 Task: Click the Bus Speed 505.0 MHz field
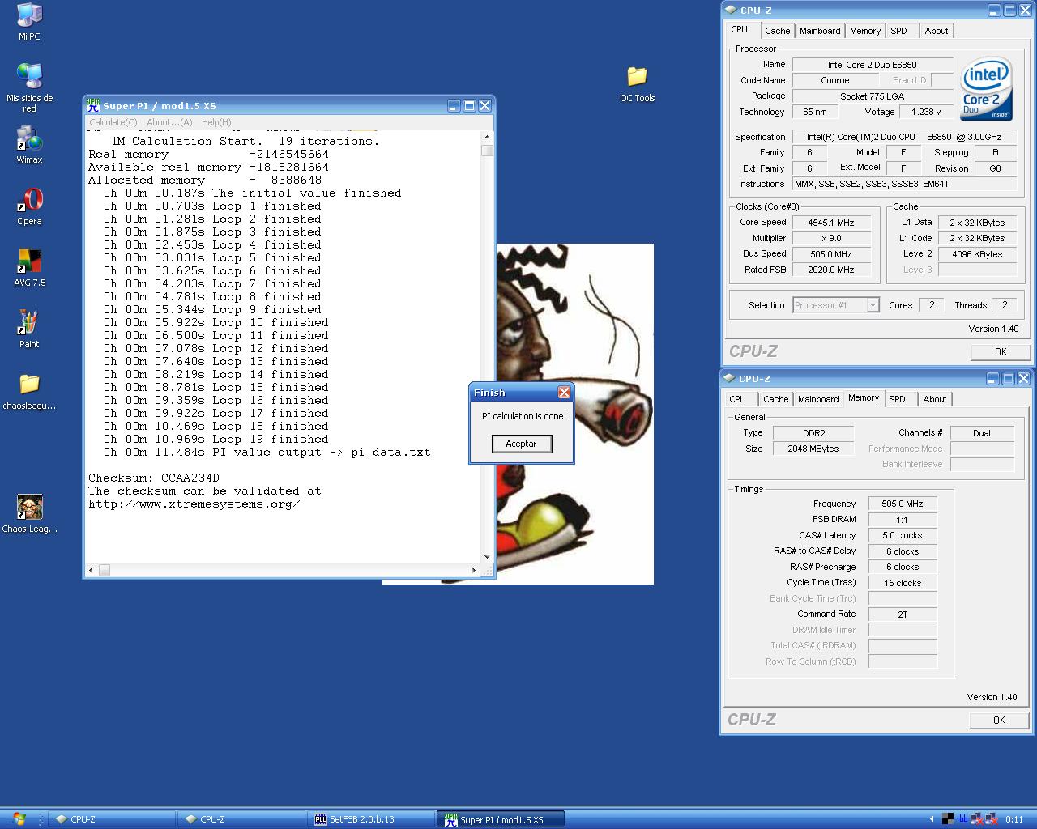pyautogui.click(x=831, y=254)
